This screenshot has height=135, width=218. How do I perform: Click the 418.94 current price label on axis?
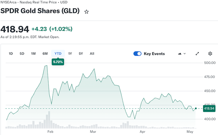pos(209,108)
